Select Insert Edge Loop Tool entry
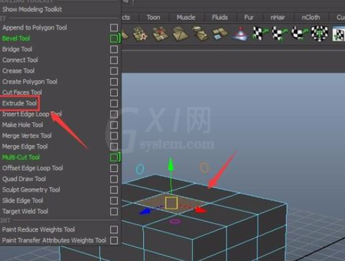345x261 pixels. (32, 114)
